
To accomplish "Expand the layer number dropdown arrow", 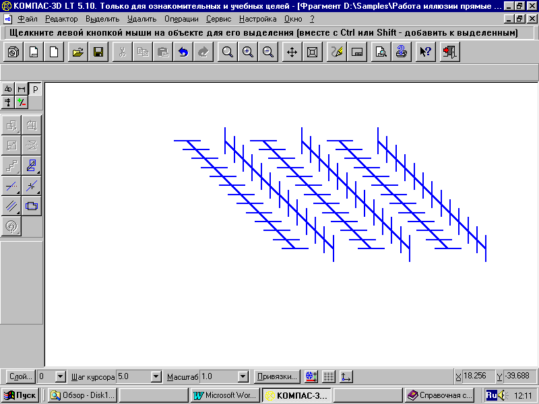I will pyautogui.click(x=61, y=377).
